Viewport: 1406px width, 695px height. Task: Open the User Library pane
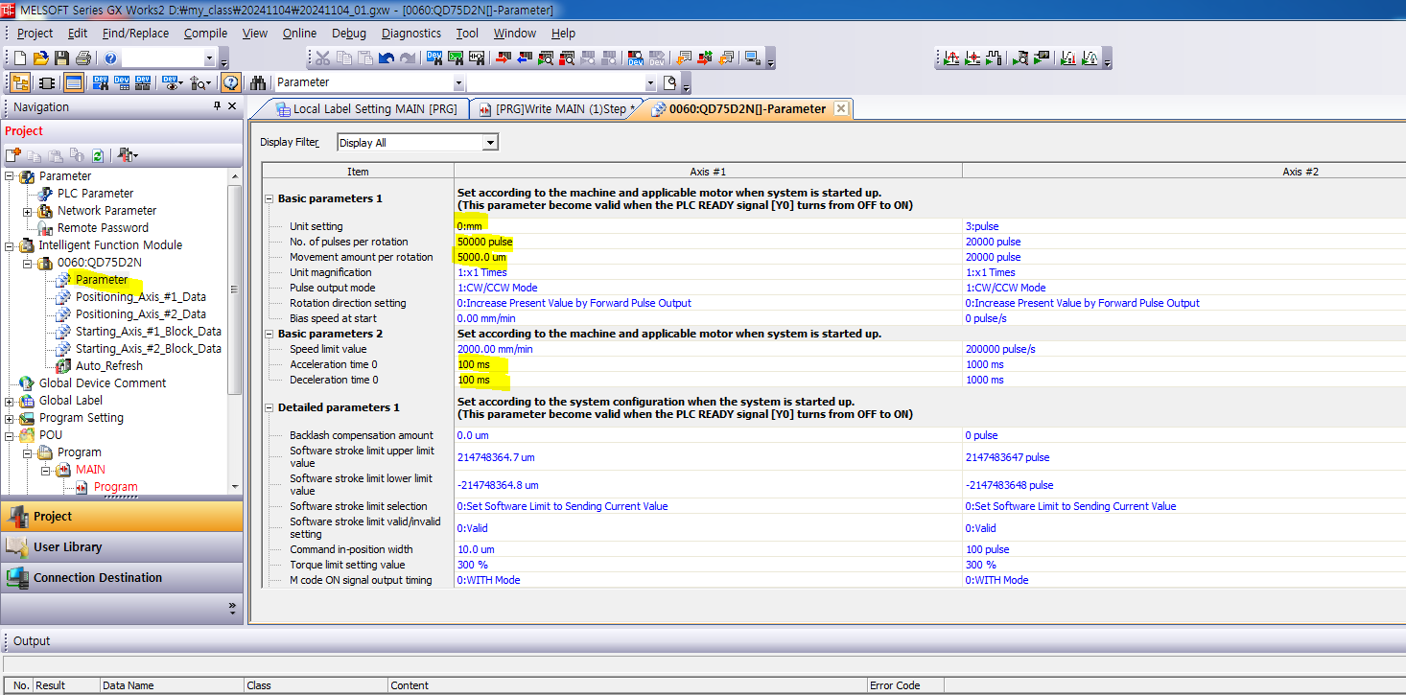click(121, 547)
